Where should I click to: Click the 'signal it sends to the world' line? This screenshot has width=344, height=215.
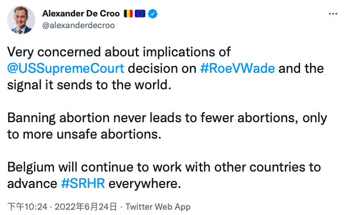tap(89, 85)
